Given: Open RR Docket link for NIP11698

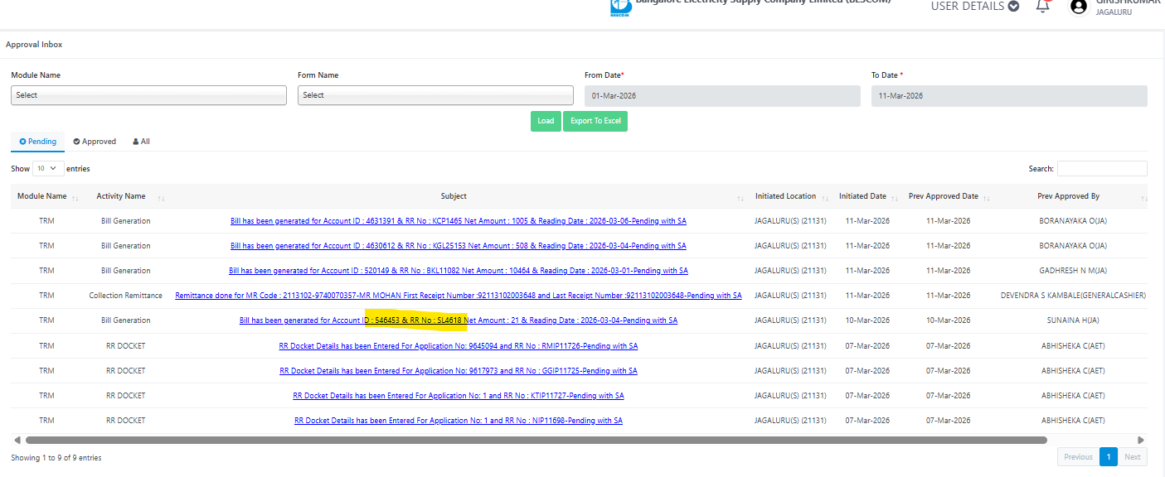Looking at the screenshot, I should (x=459, y=420).
